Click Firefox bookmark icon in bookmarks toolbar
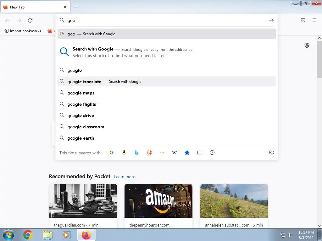The height and width of the screenshot is (241, 322). coord(50,31)
